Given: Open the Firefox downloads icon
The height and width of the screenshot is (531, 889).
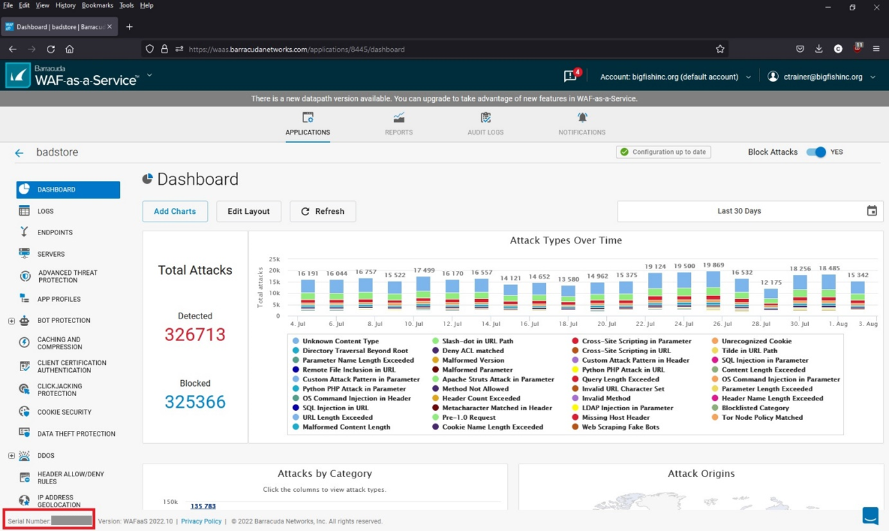Looking at the screenshot, I should coord(819,49).
